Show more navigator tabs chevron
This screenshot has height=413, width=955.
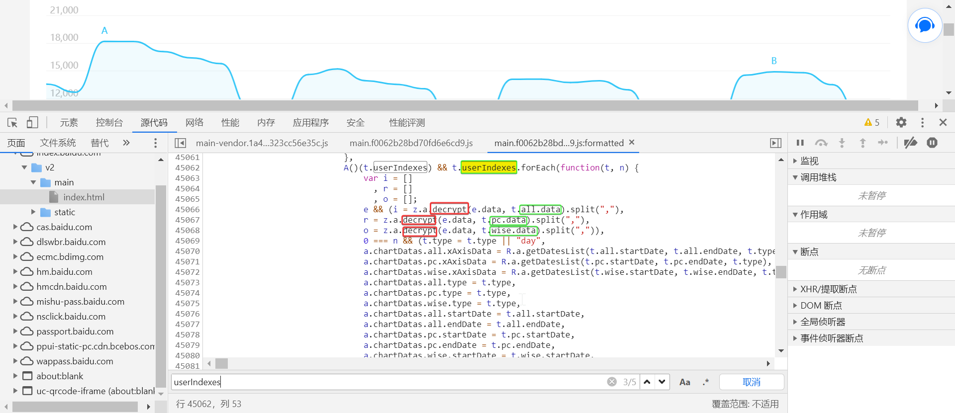point(126,143)
